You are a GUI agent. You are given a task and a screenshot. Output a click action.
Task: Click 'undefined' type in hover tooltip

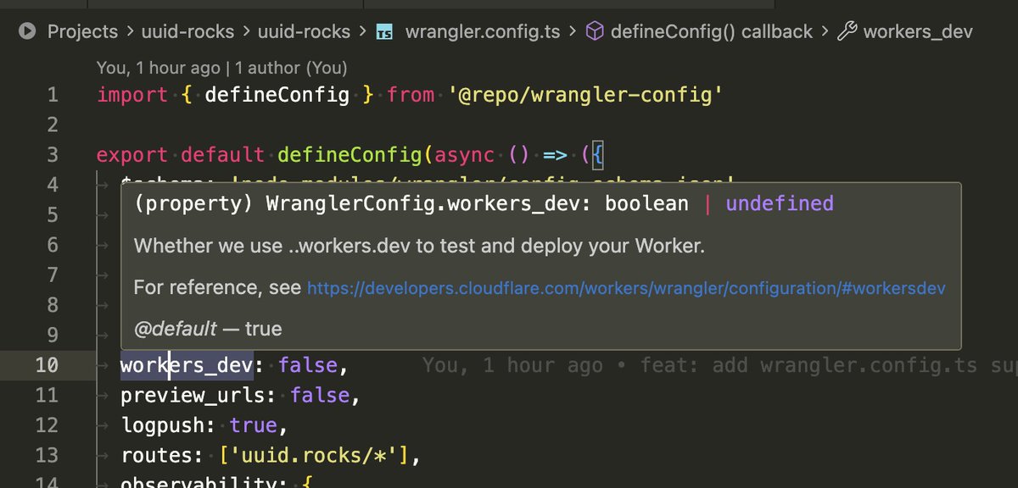click(780, 203)
